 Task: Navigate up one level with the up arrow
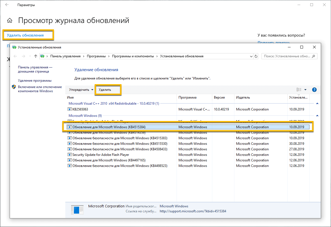(x=35, y=56)
